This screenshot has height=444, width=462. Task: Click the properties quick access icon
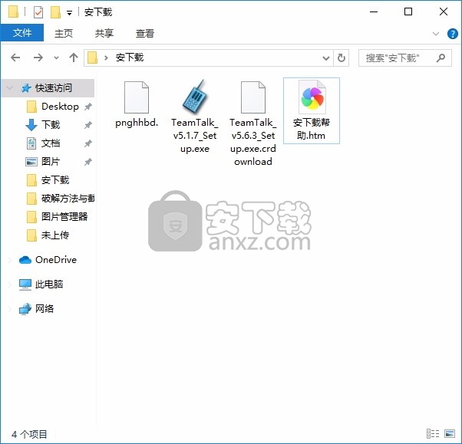point(38,12)
